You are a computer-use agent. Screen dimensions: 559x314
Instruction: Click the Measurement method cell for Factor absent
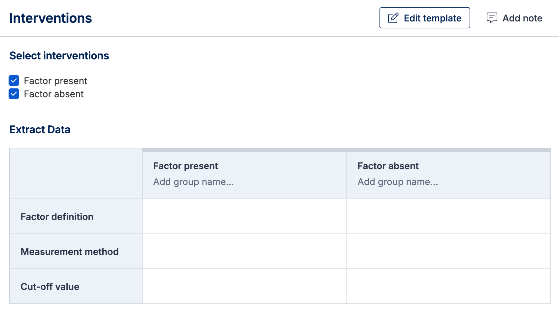449,251
